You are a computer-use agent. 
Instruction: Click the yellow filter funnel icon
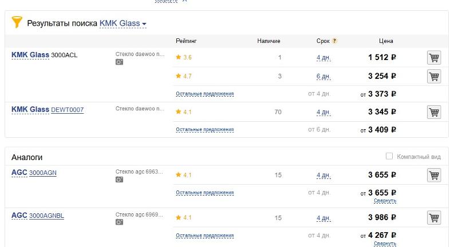(x=17, y=22)
